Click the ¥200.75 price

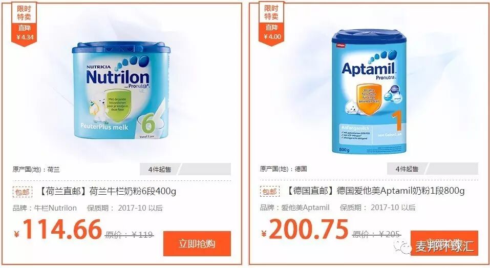305,229
